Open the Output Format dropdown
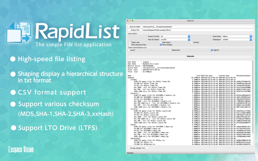 pos(175,36)
